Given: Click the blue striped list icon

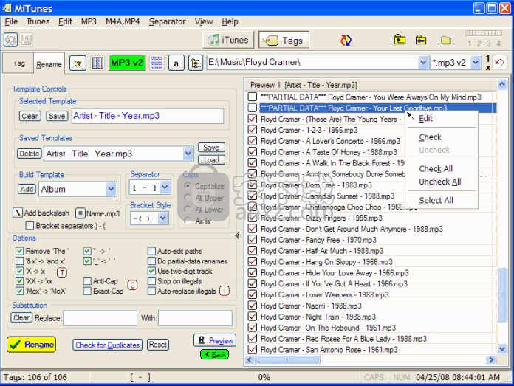Looking at the screenshot, I should point(157,63).
